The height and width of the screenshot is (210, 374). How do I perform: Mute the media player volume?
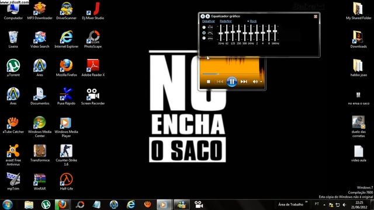255,82
